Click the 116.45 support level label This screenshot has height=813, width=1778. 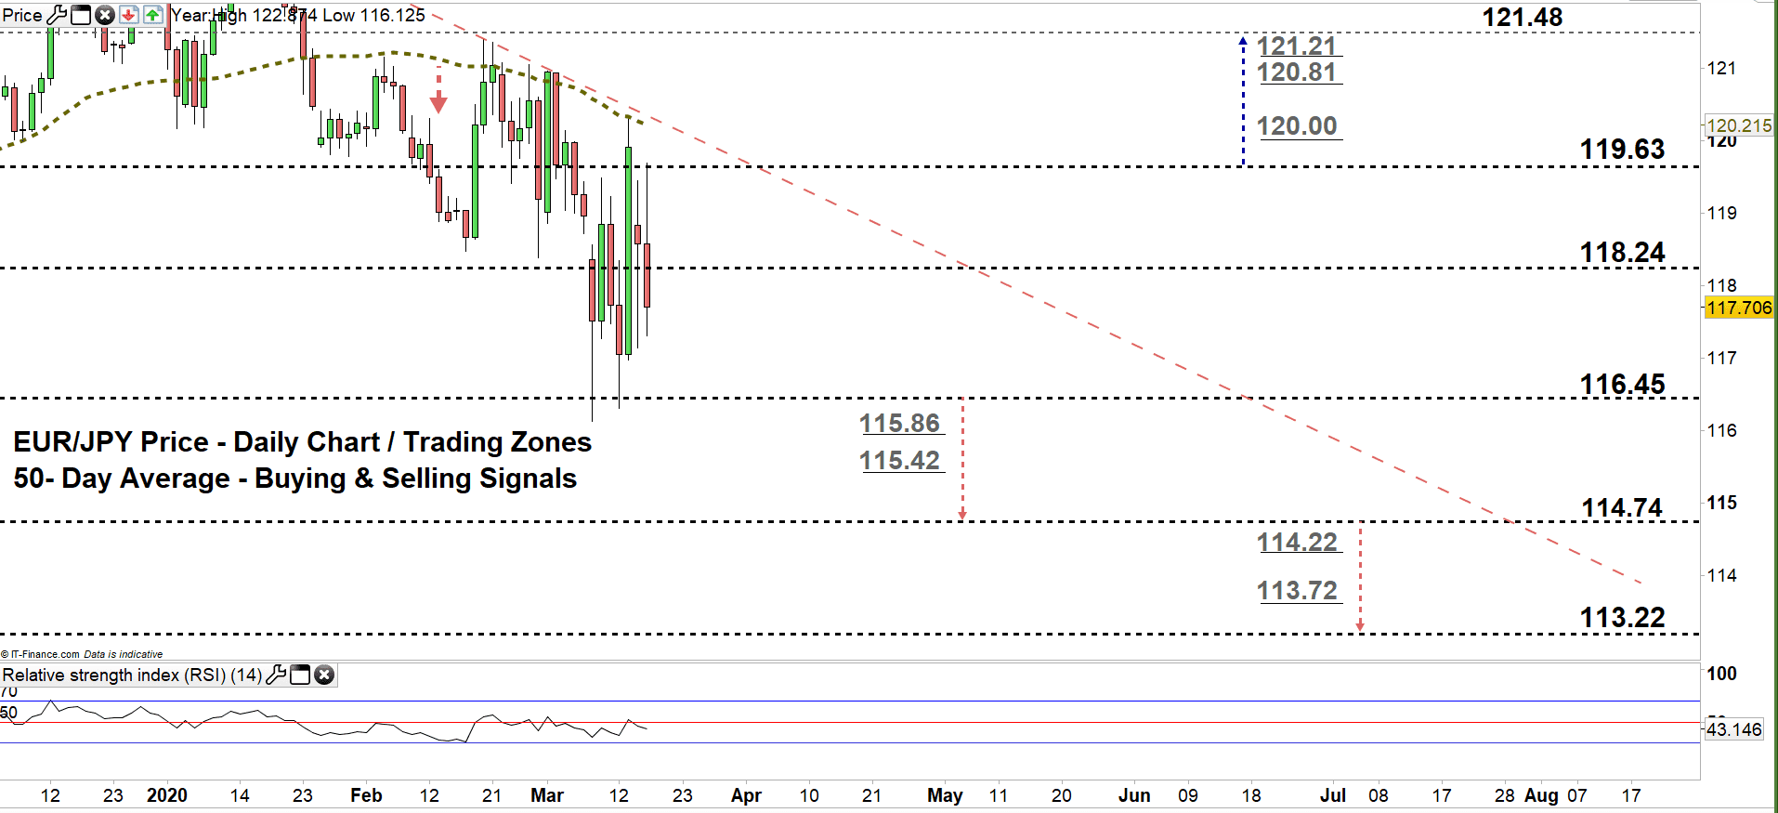1623,384
